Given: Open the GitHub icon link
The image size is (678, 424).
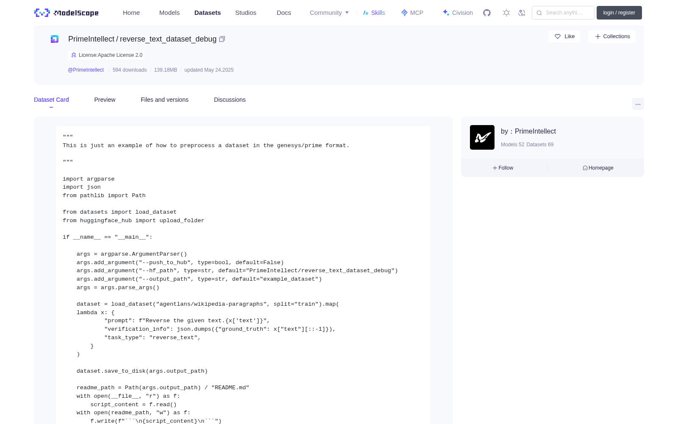Looking at the screenshot, I should pyautogui.click(x=487, y=13).
